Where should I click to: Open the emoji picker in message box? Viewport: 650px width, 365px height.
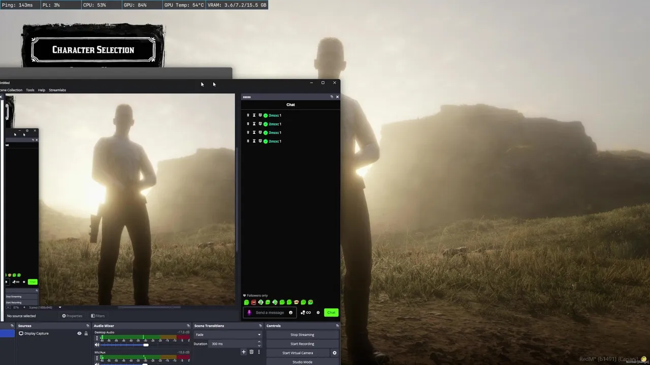coord(290,312)
